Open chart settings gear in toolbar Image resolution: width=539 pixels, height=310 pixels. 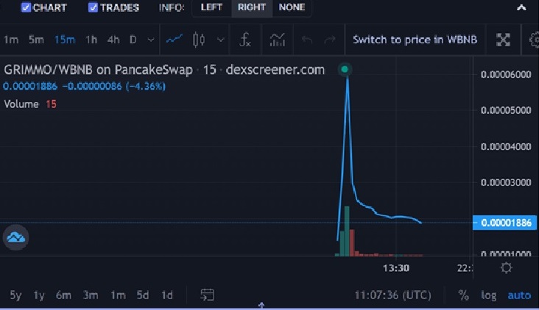[x=534, y=40]
